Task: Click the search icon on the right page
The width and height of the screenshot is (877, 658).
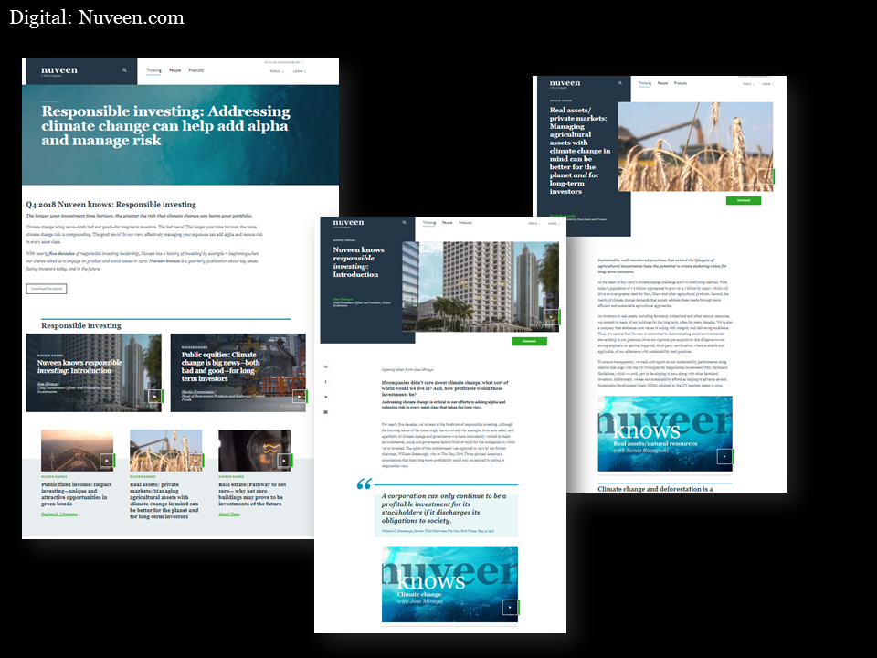Action: [x=619, y=83]
